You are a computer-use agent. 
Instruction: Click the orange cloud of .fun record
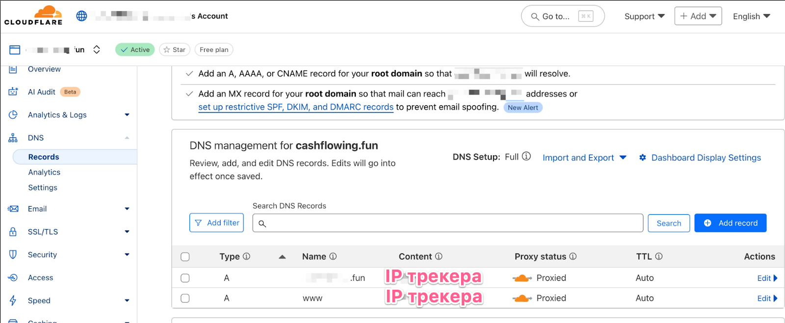pyautogui.click(x=522, y=278)
